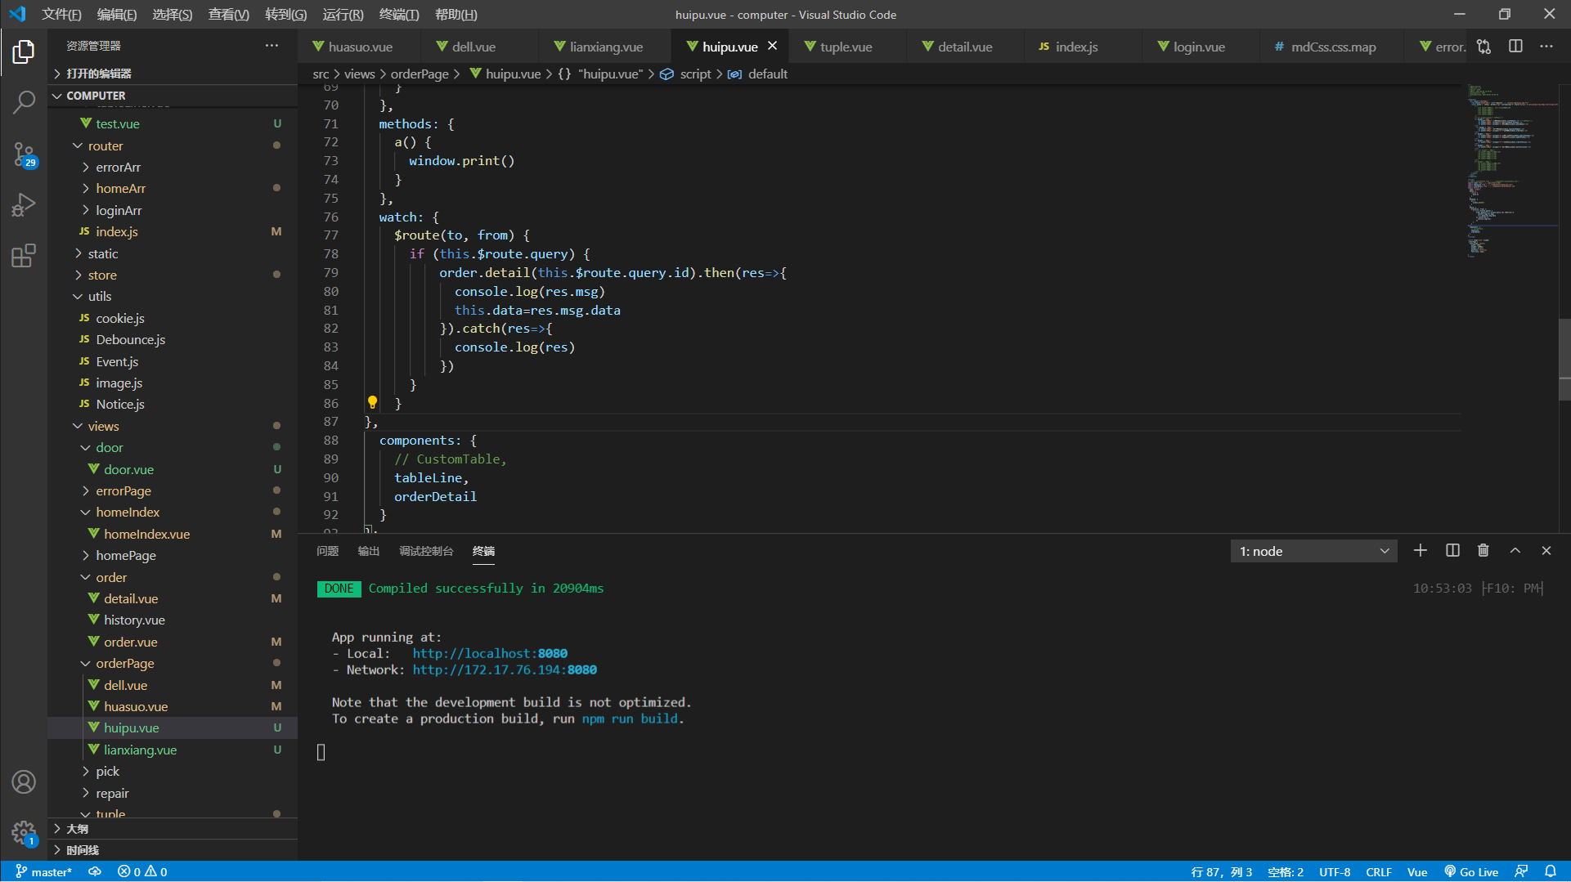This screenshot has height=882, width=1571.
Task: Maximize terminal panel with the up chevron
Action: pyautogui.click(x=1515, y=551)
